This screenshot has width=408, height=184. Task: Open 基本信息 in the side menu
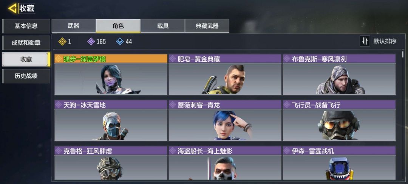pyautogui.click(x=26, y=26)
